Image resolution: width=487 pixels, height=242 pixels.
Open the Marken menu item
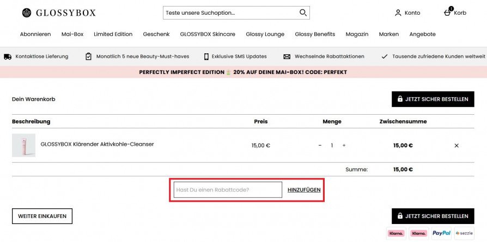pyautogui.click(x=389, y=34)
